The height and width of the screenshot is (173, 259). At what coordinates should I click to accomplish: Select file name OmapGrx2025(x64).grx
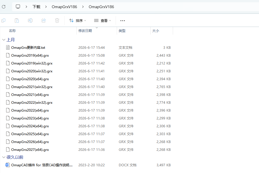click(30, 134)
